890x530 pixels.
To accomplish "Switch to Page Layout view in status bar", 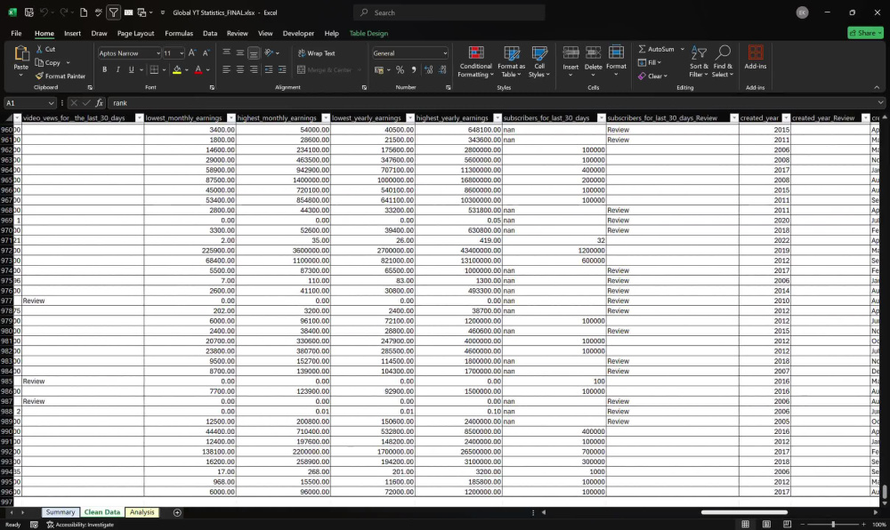I will click(766, 525).
